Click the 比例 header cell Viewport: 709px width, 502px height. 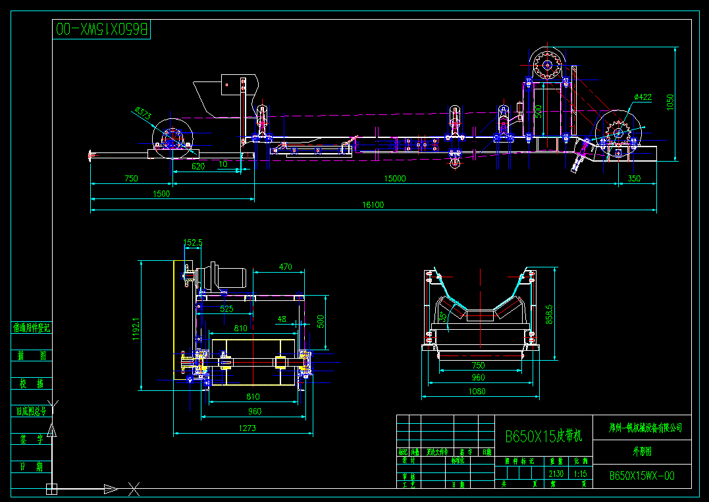pos(581,461)
